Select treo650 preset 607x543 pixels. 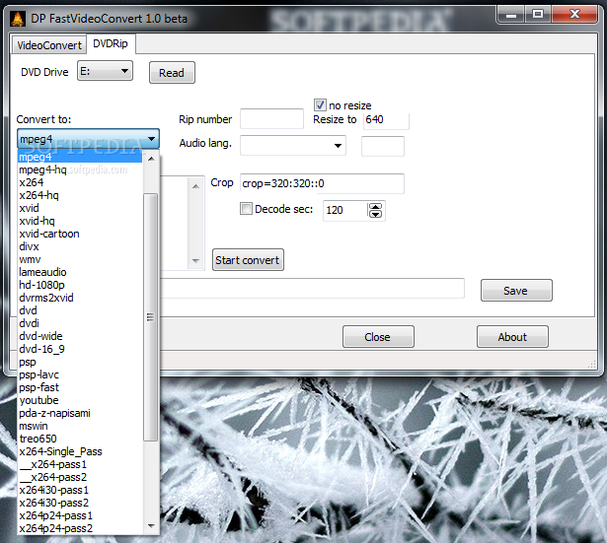pos(80,439)
